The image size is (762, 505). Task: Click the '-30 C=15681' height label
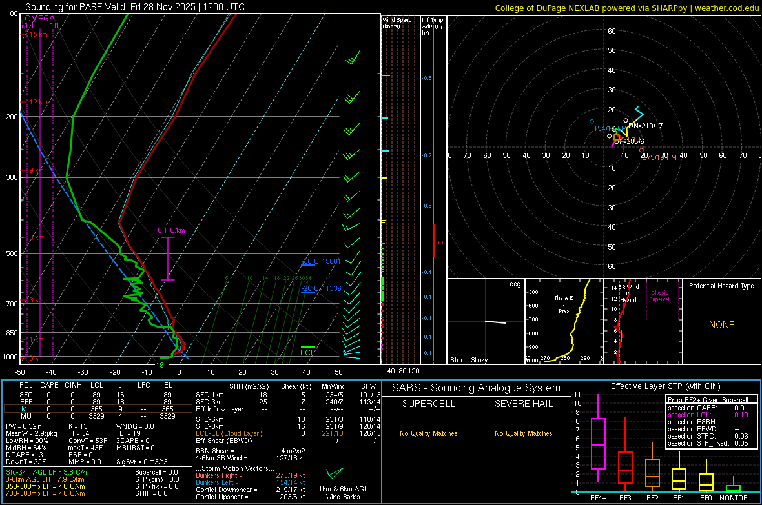322,261
